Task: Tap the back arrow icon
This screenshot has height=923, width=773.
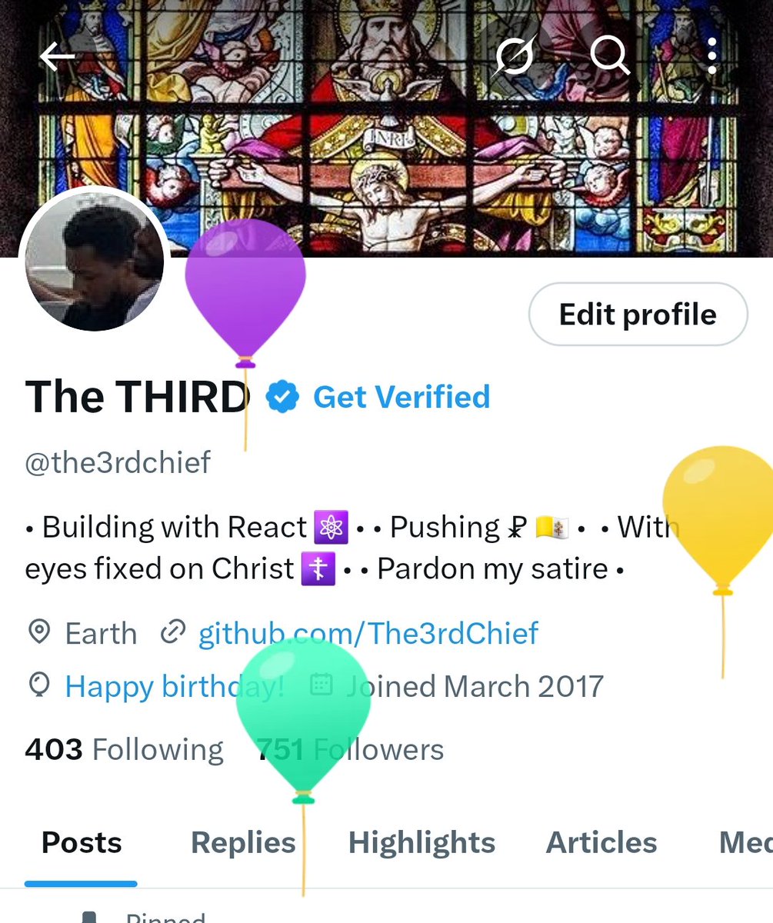Action: (58, 56)
